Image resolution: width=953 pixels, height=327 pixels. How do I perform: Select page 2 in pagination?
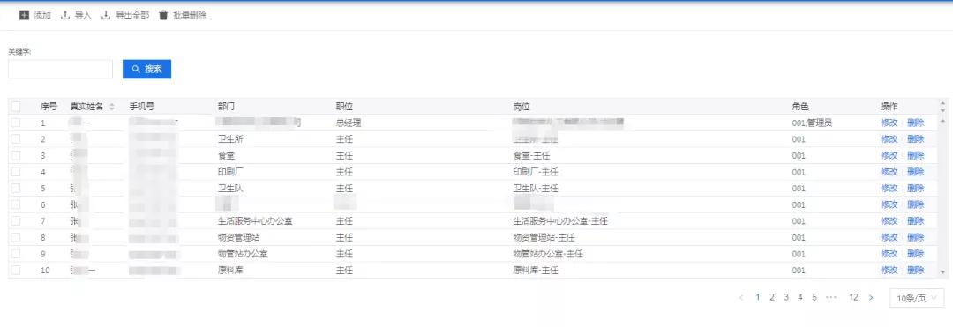772,297
